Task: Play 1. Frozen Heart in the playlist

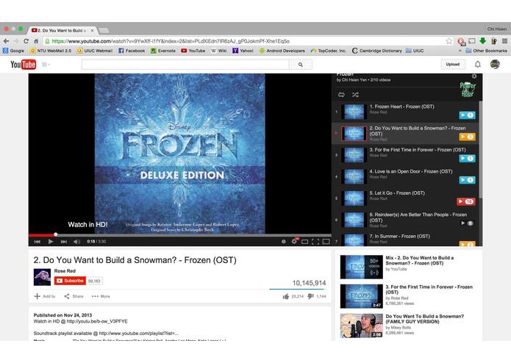Action: pos(404,112)
